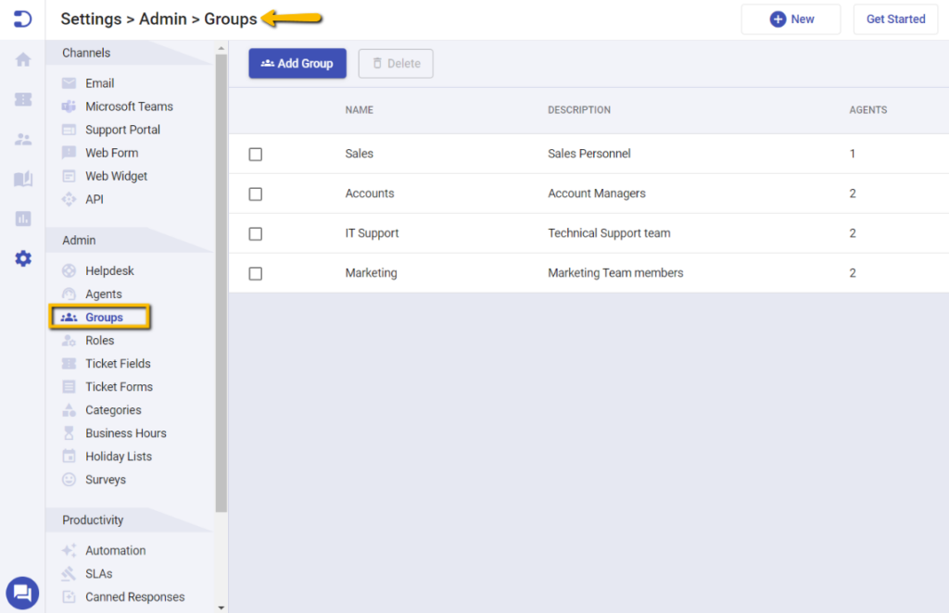Click the Delete button
Viewport: 949px width, 613px height.
pyautogui.click(x=396, y=64)
